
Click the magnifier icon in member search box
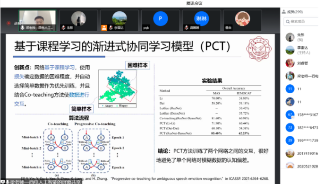288,22
